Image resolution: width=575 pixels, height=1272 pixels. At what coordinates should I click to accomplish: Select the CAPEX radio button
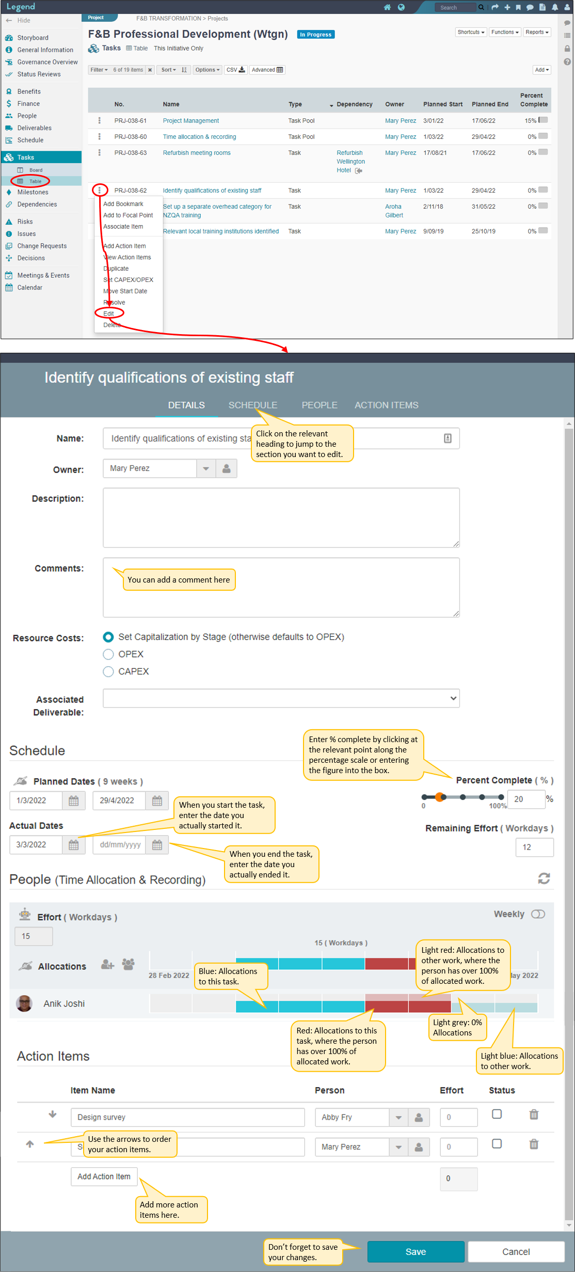click(x=108, y=671)
